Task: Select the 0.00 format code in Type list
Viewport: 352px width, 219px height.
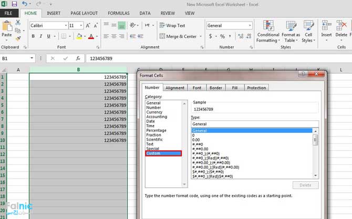Action: pyautogui.click(x=196, y=140)
